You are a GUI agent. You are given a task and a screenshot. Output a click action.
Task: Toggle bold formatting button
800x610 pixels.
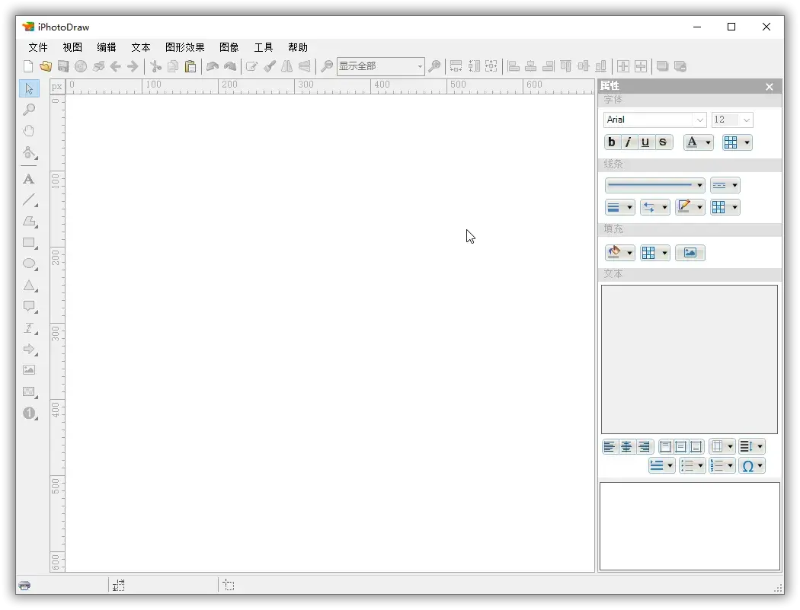(x=612, y=142)
